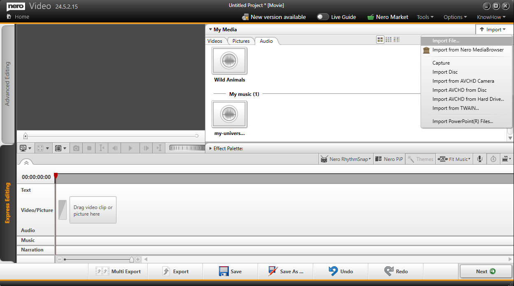Open the Tools dropdown menu
Screen dimensions: 514x286
pyautogui.click(x=425, y=17)
